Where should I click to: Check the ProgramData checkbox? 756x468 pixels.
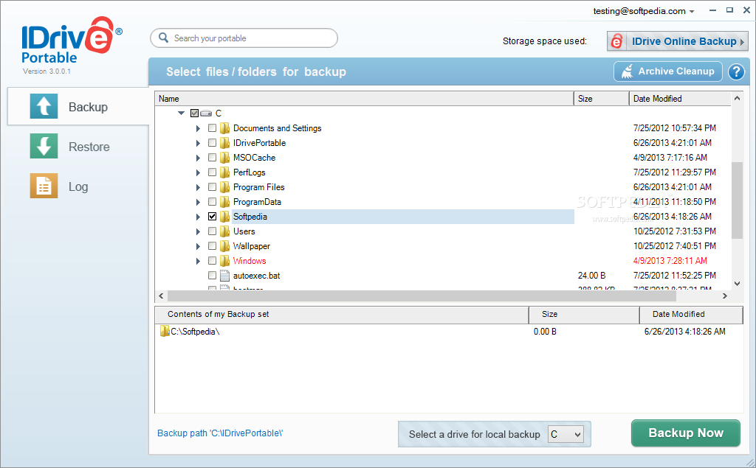pyautogui.click(x=212, y=202)
